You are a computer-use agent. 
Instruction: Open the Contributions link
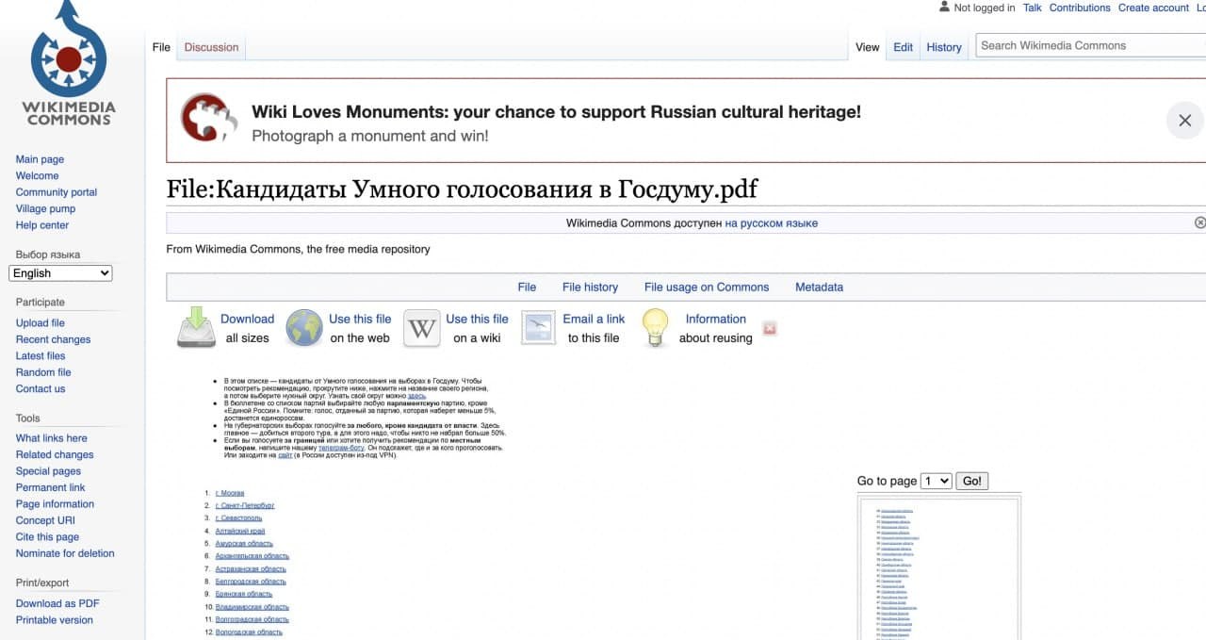pos(1080,8)
